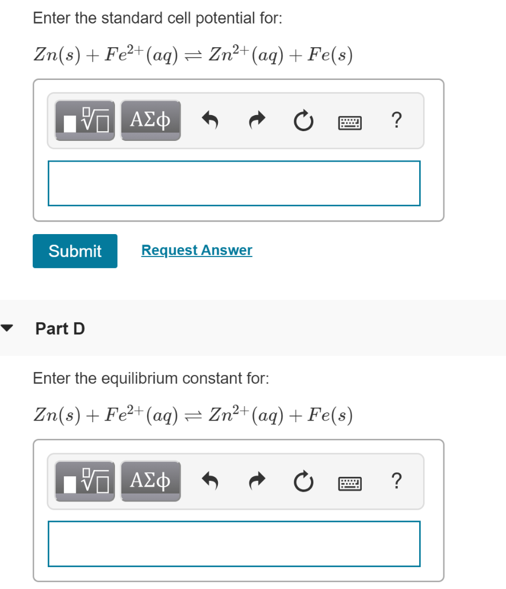The height and width of the screenshot is (589, 506).
Task: Collapse the Part D section triangle
Action: pyautogui.click(x=8, y=328)
